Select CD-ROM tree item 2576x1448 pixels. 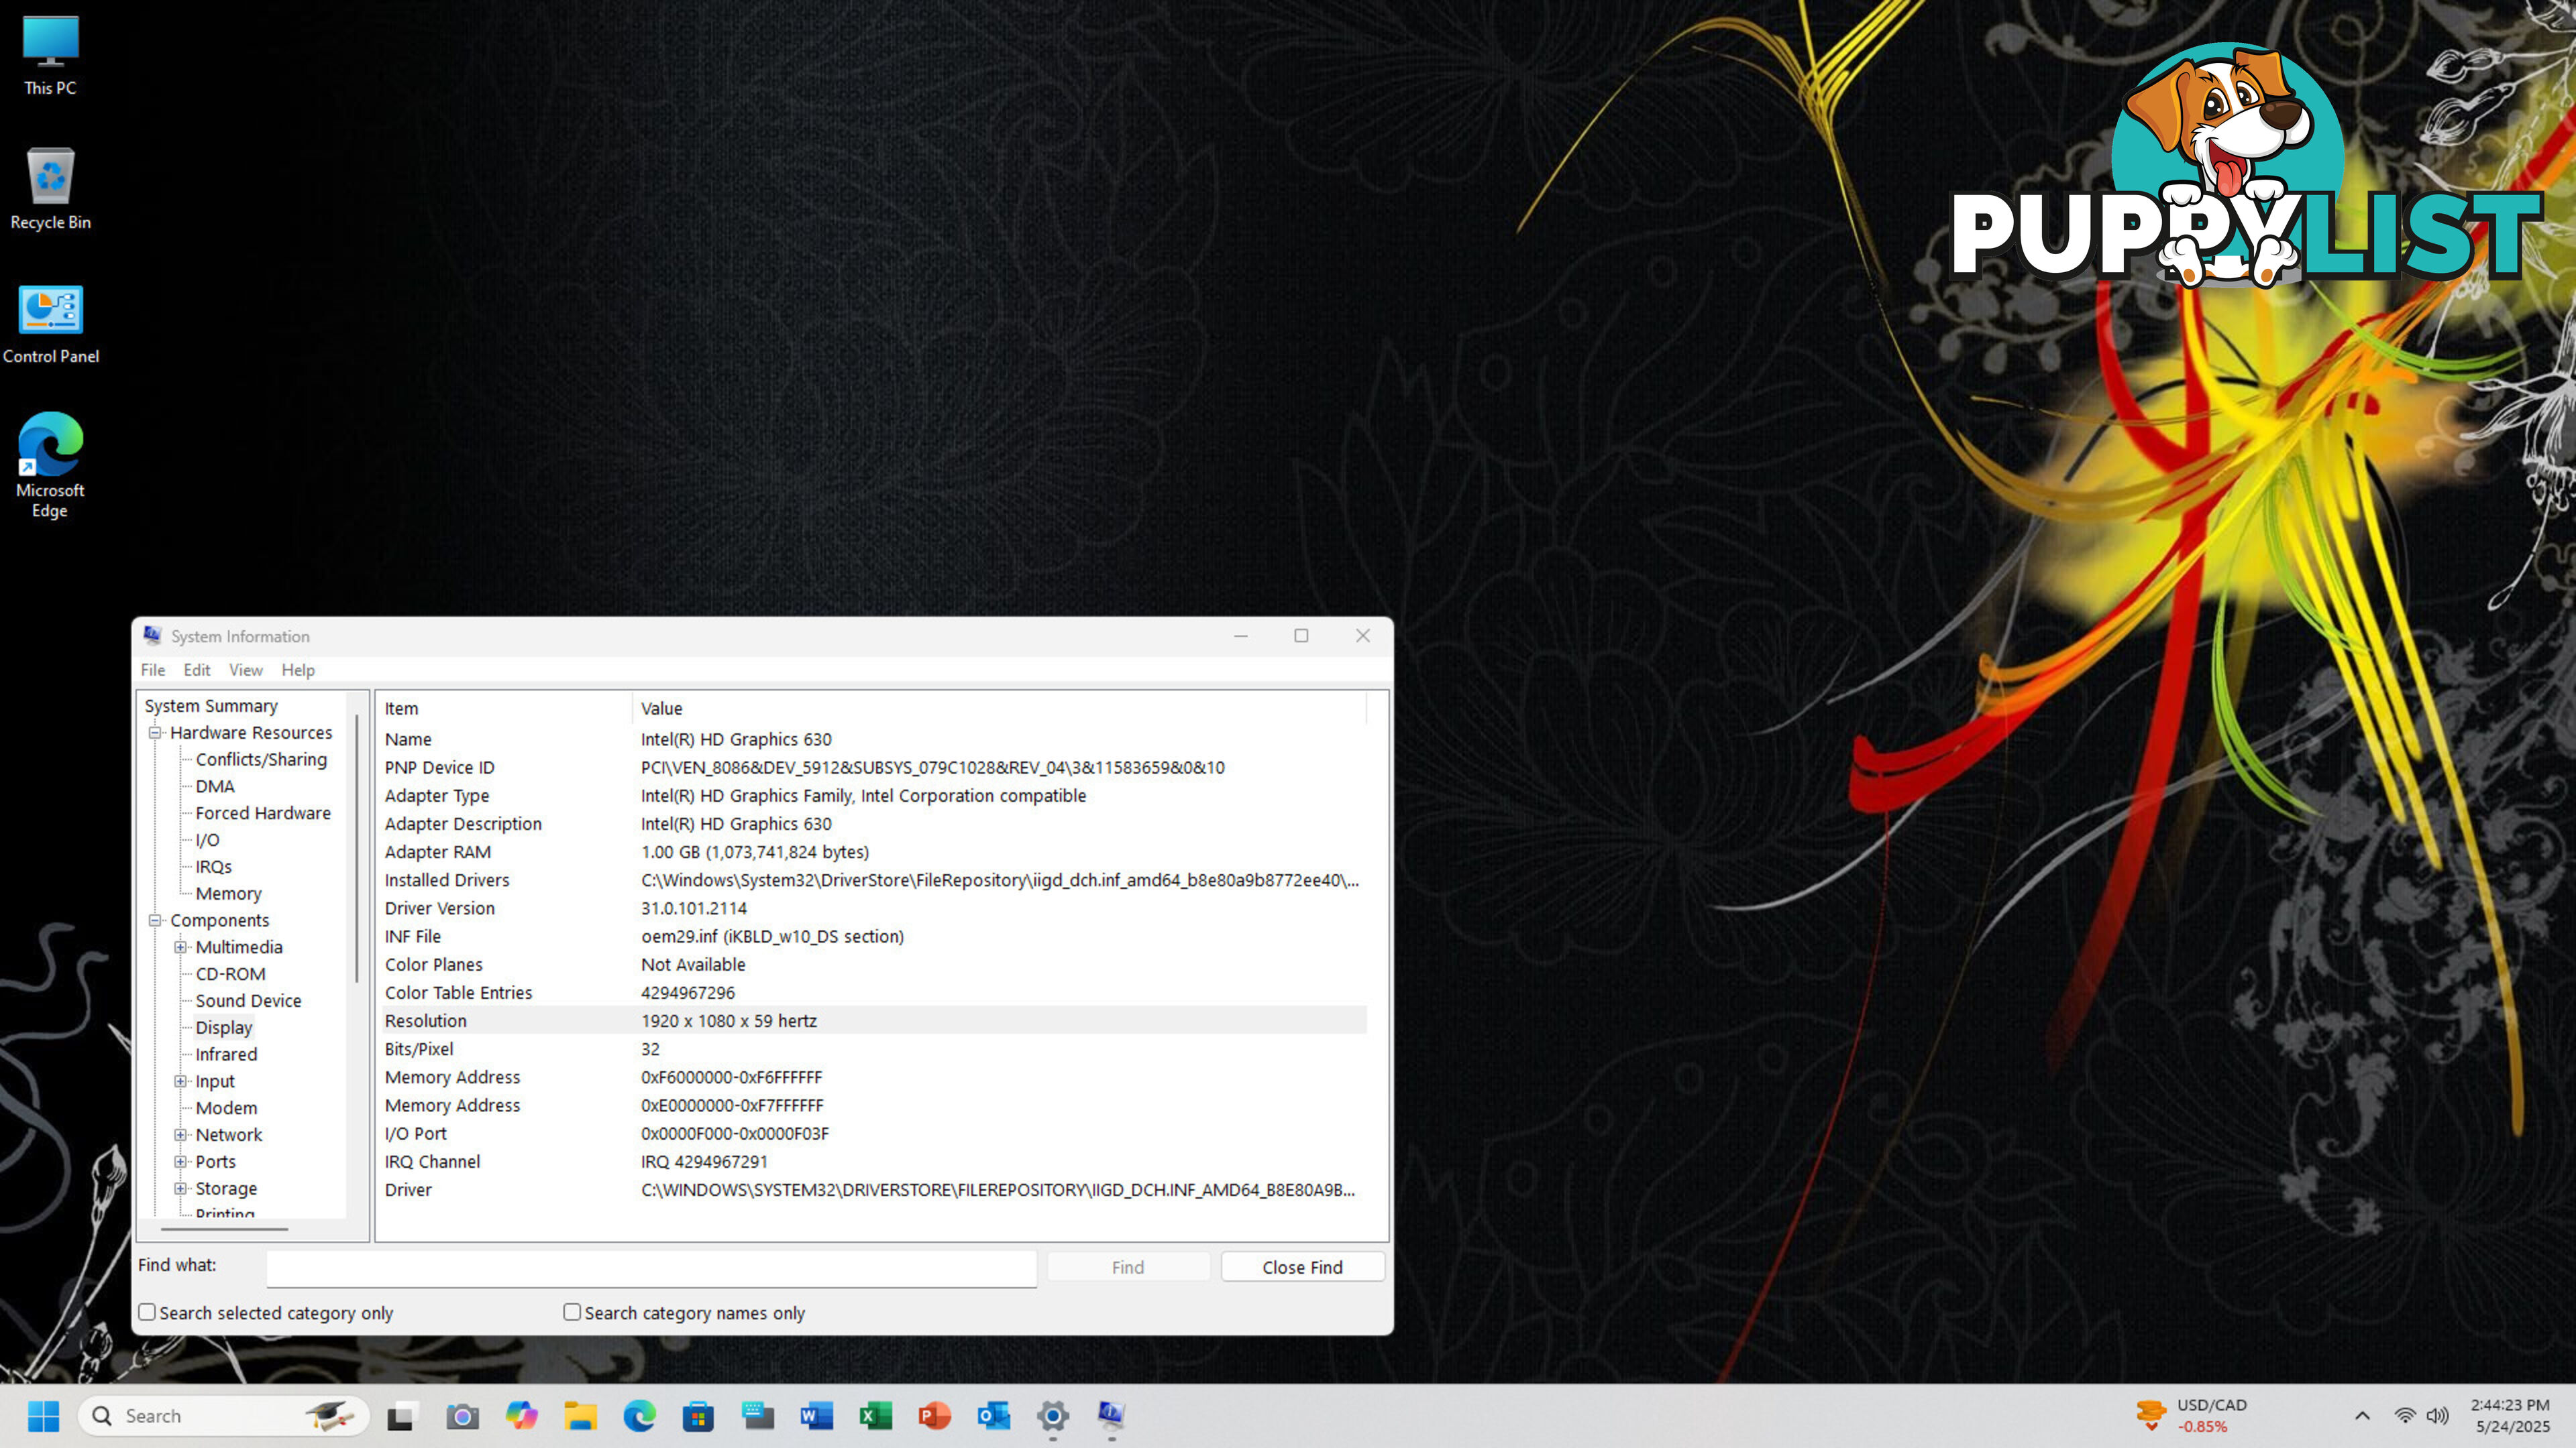[x=231, y=974]
